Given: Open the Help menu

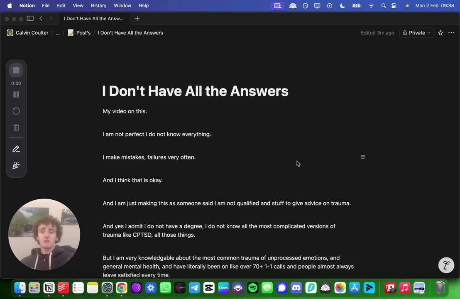Looking at the screenshot, I should (x=144, y=5).
